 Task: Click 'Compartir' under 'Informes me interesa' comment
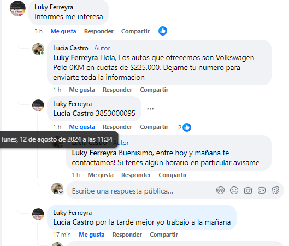coord(135,31)
